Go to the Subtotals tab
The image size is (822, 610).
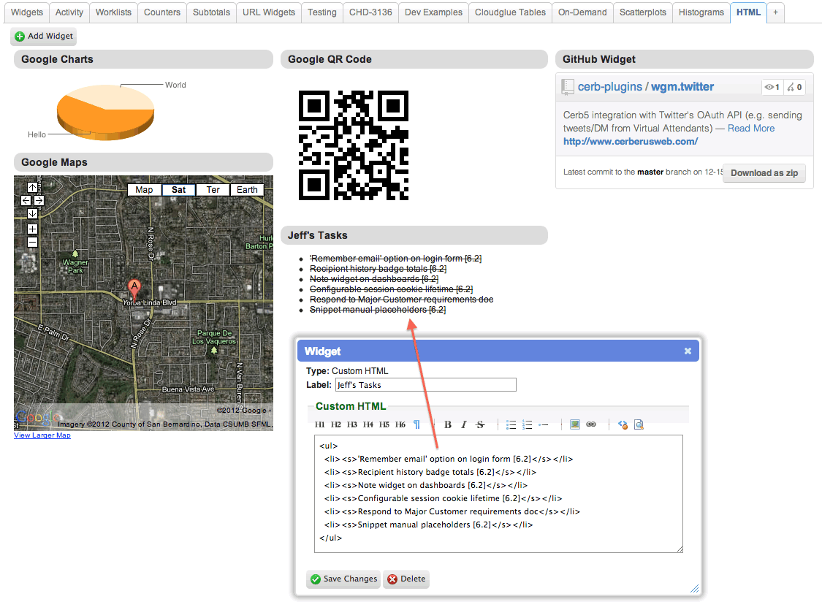tap(211, 12)
